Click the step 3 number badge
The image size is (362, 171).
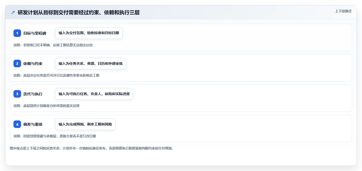point(17,94)
